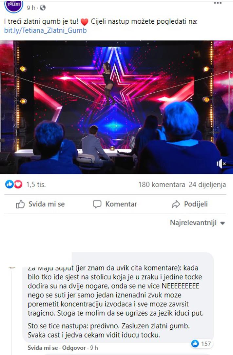This screenshot has width=233, height=355.
Task: Show who reacted via 1,5 tis. count
Action: pyautogui.click(x=36, y=184)
